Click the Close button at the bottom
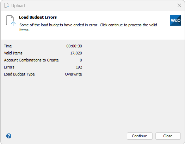Screen dimensions: 185x144 [168, 136]
